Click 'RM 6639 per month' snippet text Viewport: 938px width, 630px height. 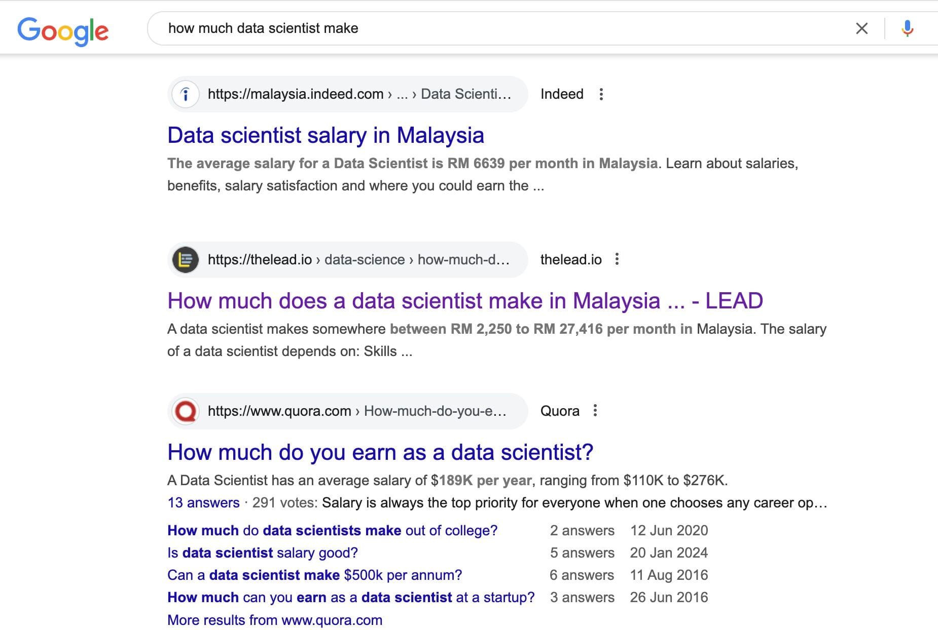click(513, 164)
